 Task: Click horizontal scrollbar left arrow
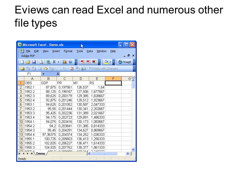pyautogui.click(x=89, y=153)
